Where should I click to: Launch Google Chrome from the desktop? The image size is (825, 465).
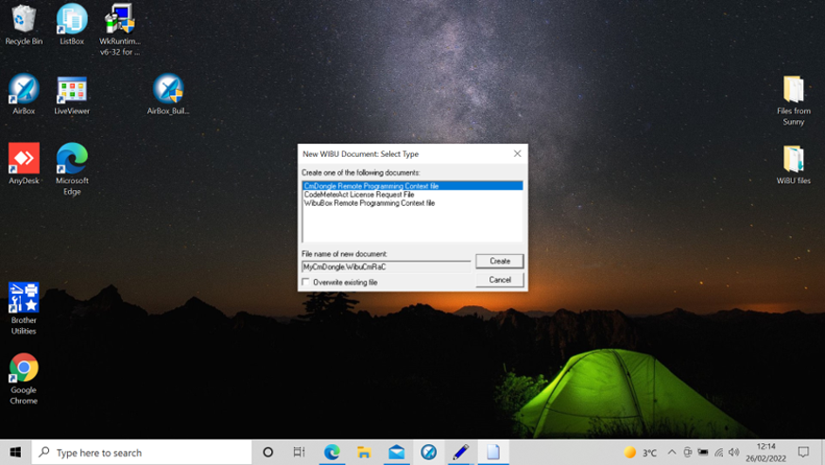point(24,369)
